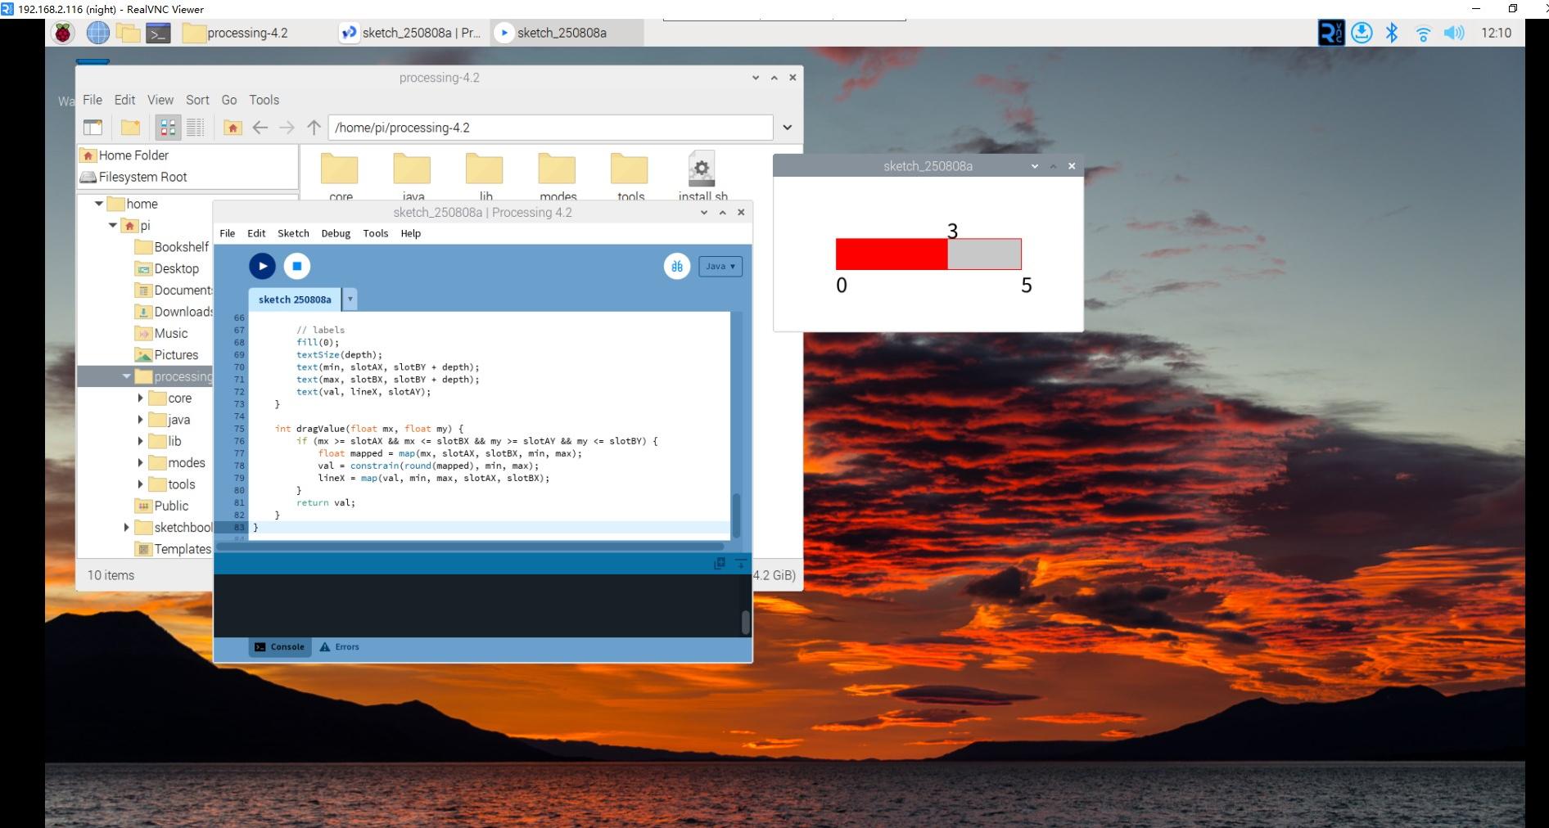Click the editor horizontal scrollbar
The image size is (1549, 828).
click(x=471, y=546)
